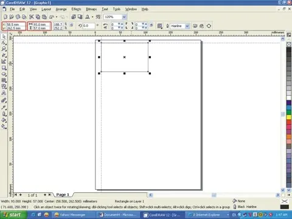Select the Smart Drawing tool
The image size is (292, 219).
coord(4,61)
